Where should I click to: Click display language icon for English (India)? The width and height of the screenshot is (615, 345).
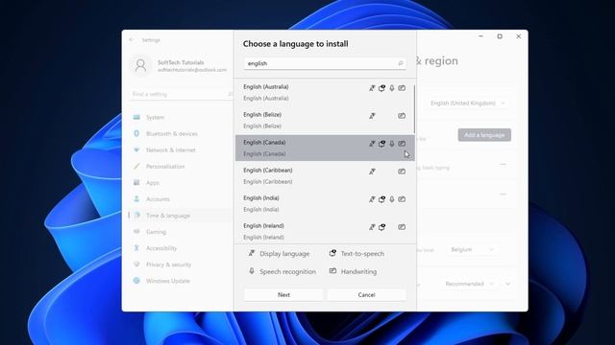[372, 199]
